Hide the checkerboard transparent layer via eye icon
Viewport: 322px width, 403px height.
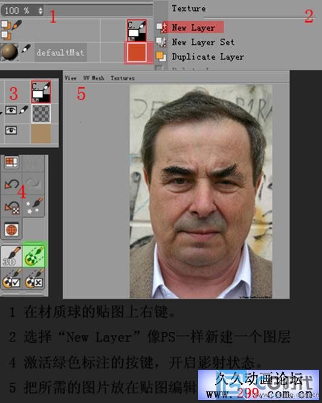tap(11, 110)
